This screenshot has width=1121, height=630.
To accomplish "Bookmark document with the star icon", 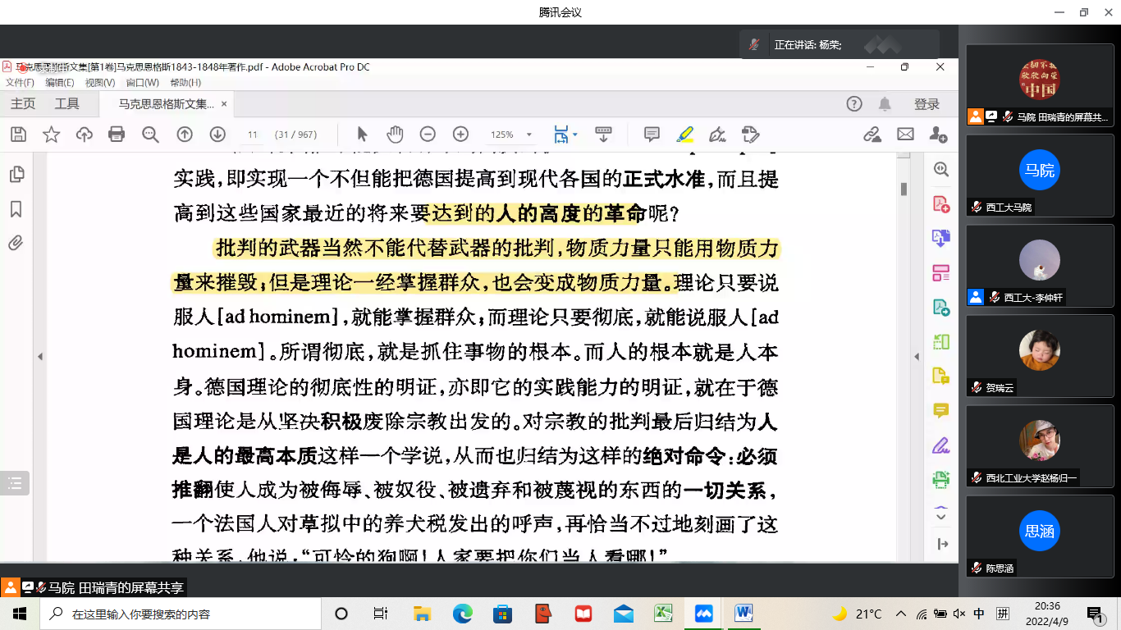I will click(51, 135).
